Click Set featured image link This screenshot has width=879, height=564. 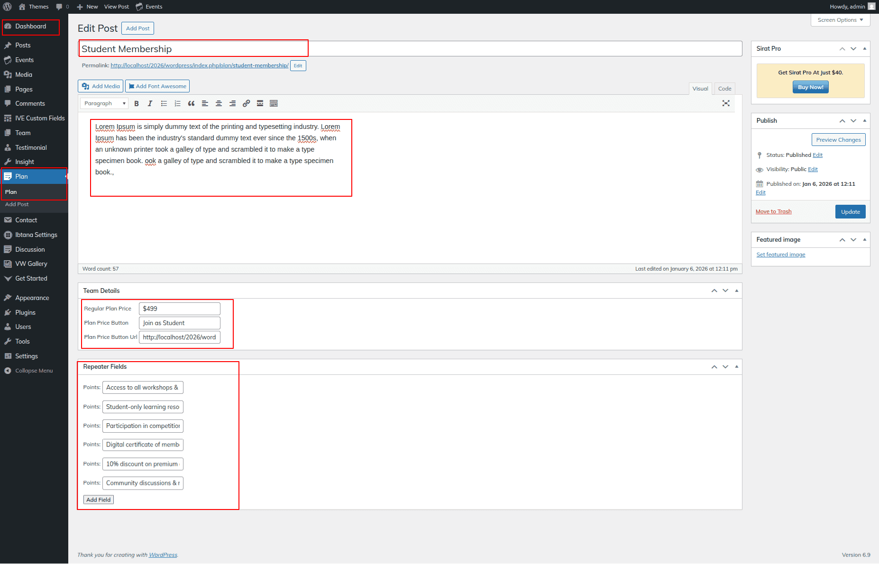(780, 255)
